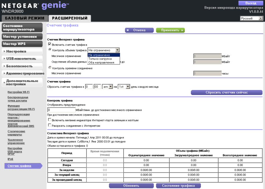Click the Загрузка/среднее значение column header
This screenshot has height=189, width=265.
click(194, 155)
